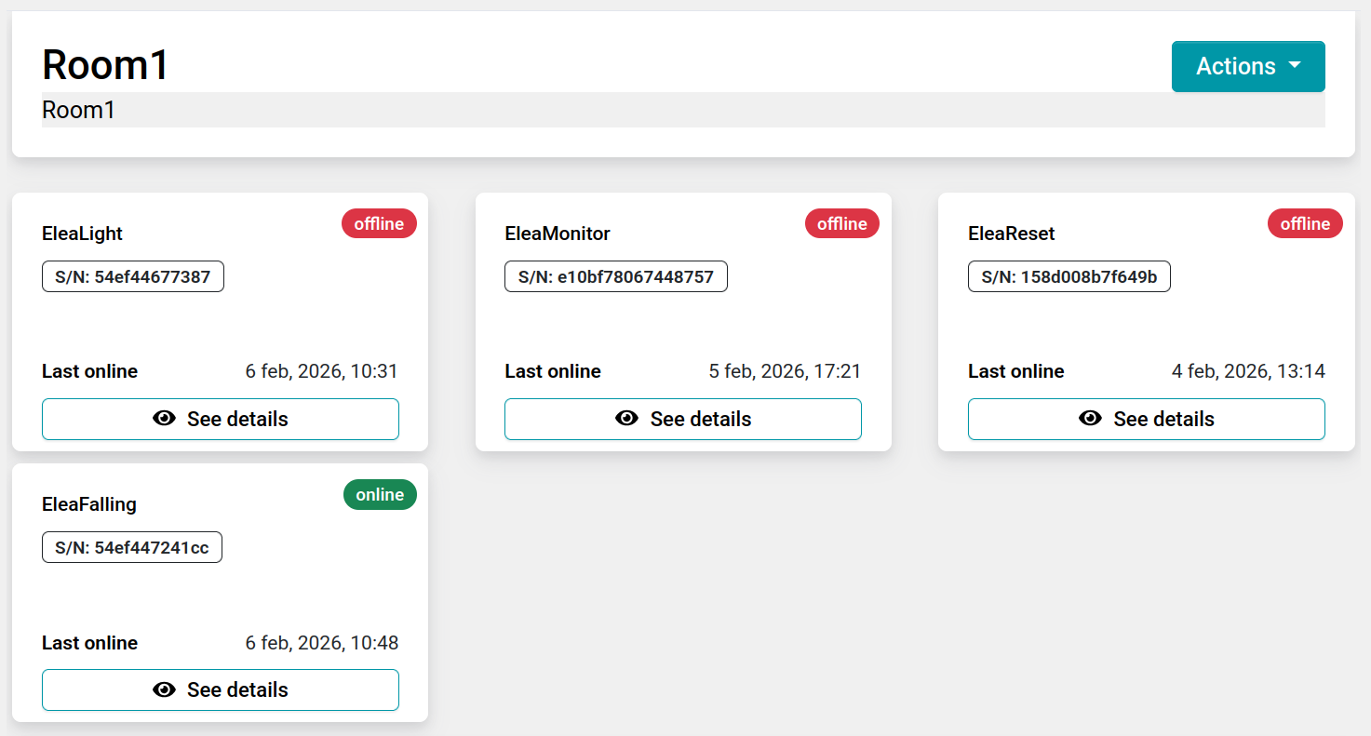Click the eye icon on EleaReset card
The height and width of the screenshot is (736, 1371).
(x=1090, y=419)
